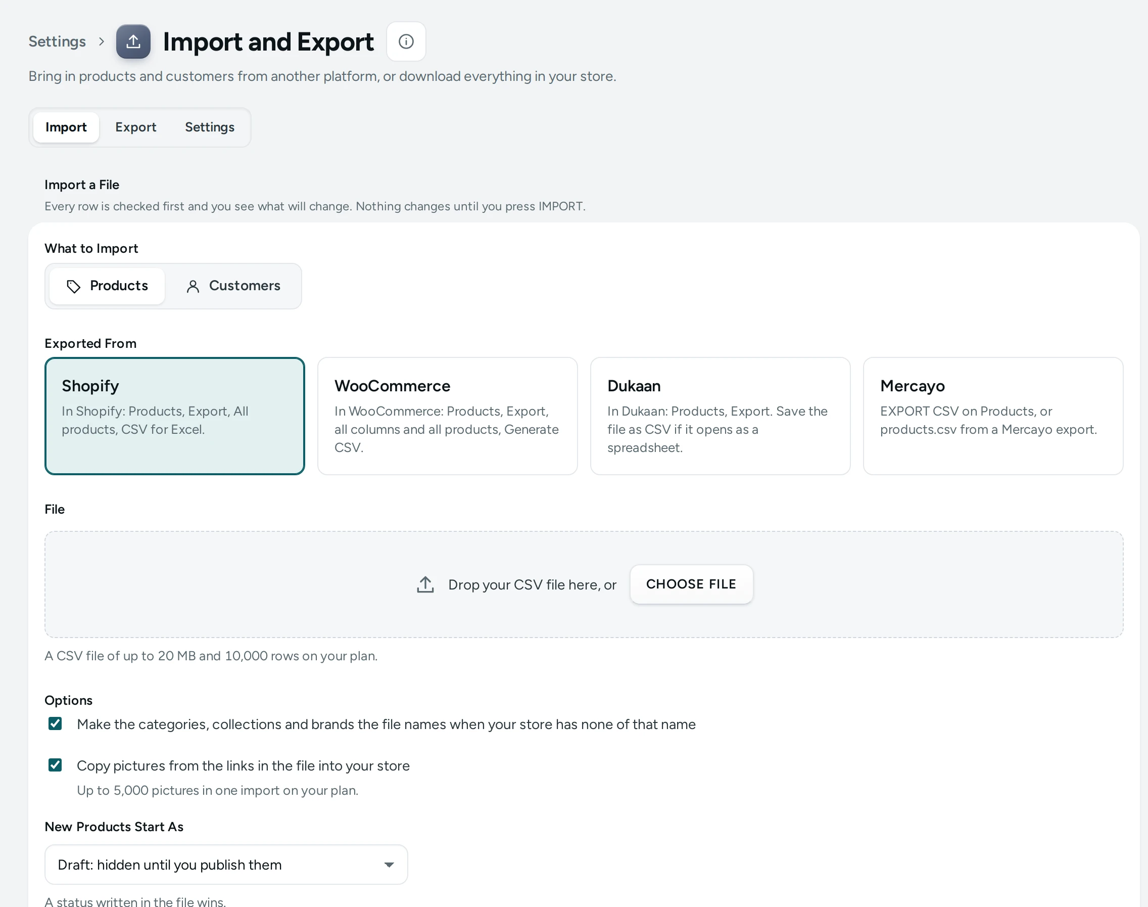Viewport: 1148px width, 907px height.
Task: Open the Settings tab
Action: pyautogui.click(x=210, y=127)
